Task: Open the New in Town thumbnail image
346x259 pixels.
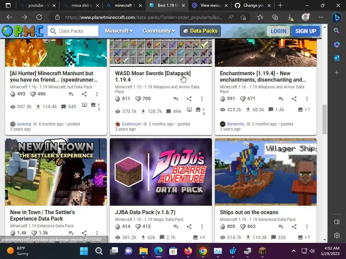Action: point(56,172)
